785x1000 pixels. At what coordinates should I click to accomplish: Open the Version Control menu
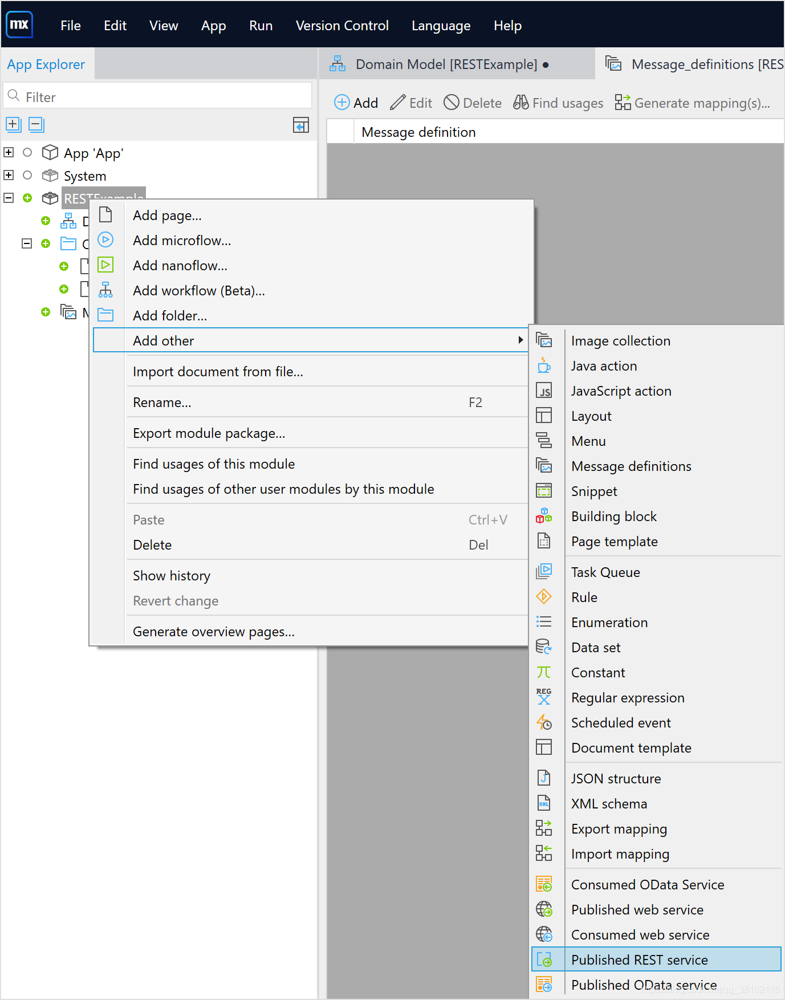pos(342,26)
